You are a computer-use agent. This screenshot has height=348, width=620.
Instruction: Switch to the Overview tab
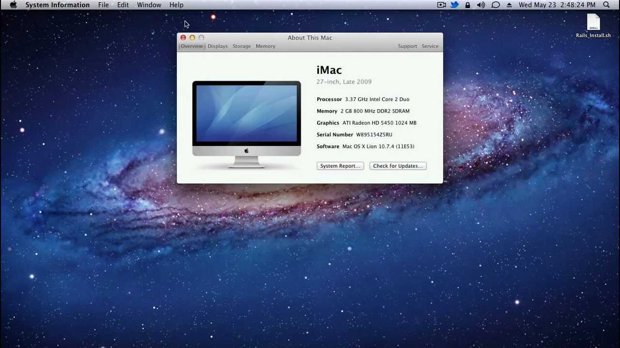click(192, 46)
